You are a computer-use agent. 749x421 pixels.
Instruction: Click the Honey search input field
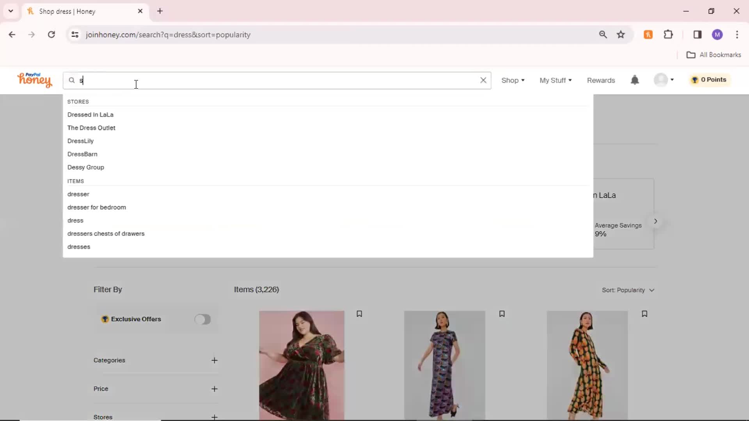(277, 80)
